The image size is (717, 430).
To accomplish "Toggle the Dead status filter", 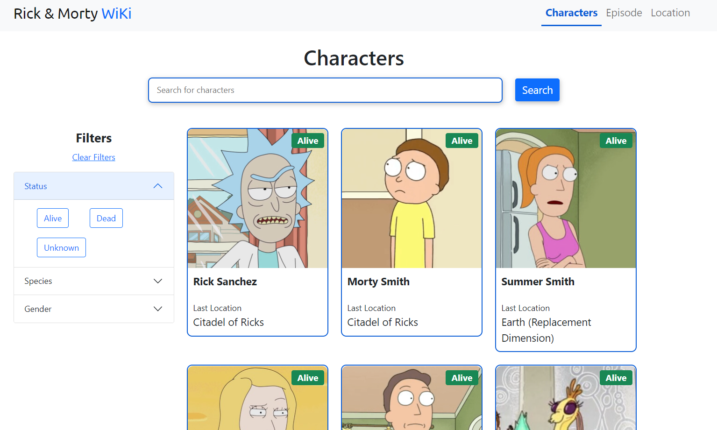I will 106,218.
